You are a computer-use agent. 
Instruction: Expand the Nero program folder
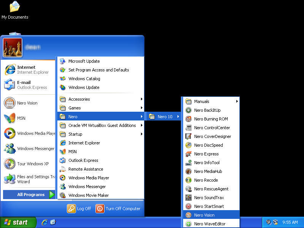101,117
